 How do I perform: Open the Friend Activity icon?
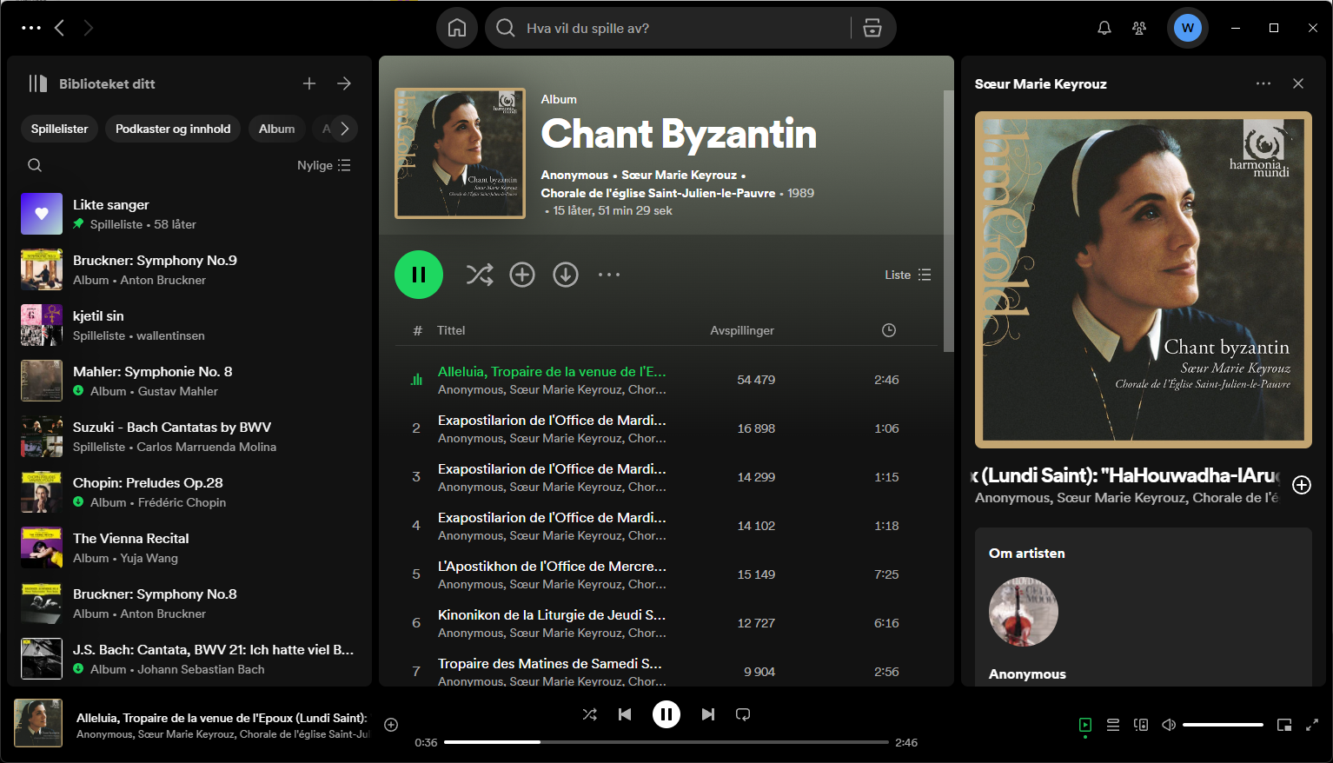click(1139, 28)
